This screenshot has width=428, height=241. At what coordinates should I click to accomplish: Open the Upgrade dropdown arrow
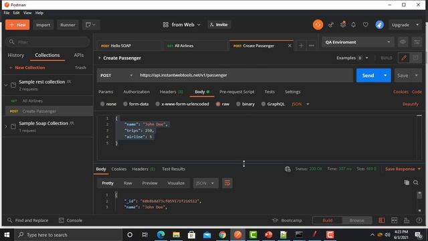click(x=417, y=25)
